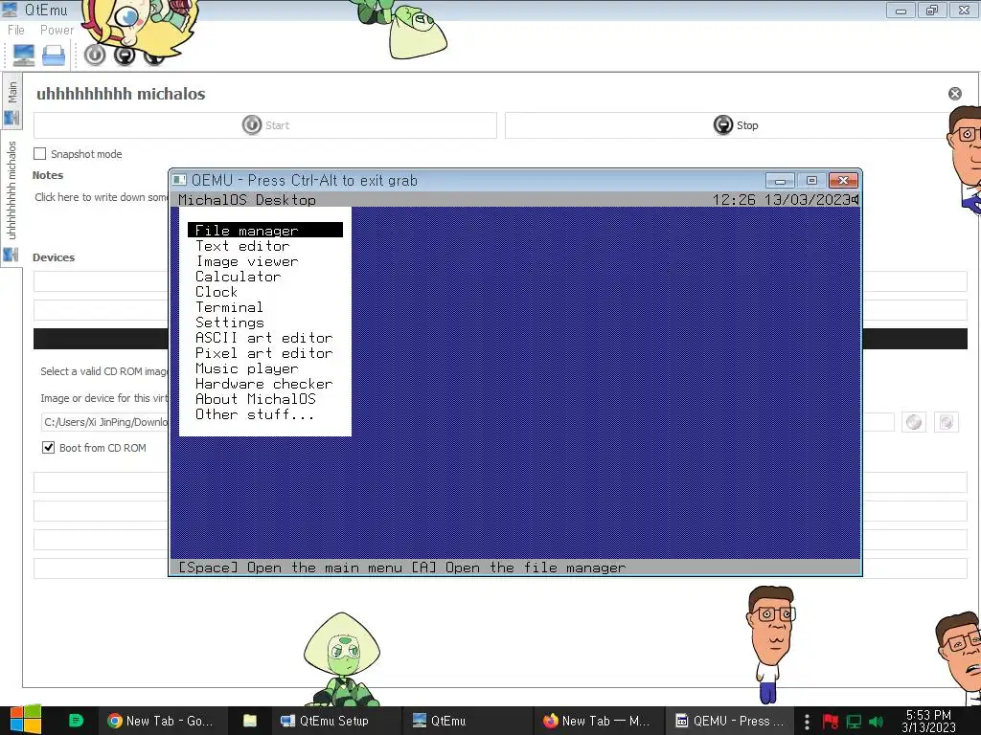Image resolution: width=981 pixels, height=735 pixels.
Task: Switch to QEMU taskbar item
Action: click(x=729, y=721)
